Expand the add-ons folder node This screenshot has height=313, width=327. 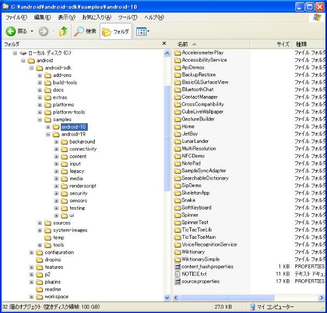tap(40, 75)
